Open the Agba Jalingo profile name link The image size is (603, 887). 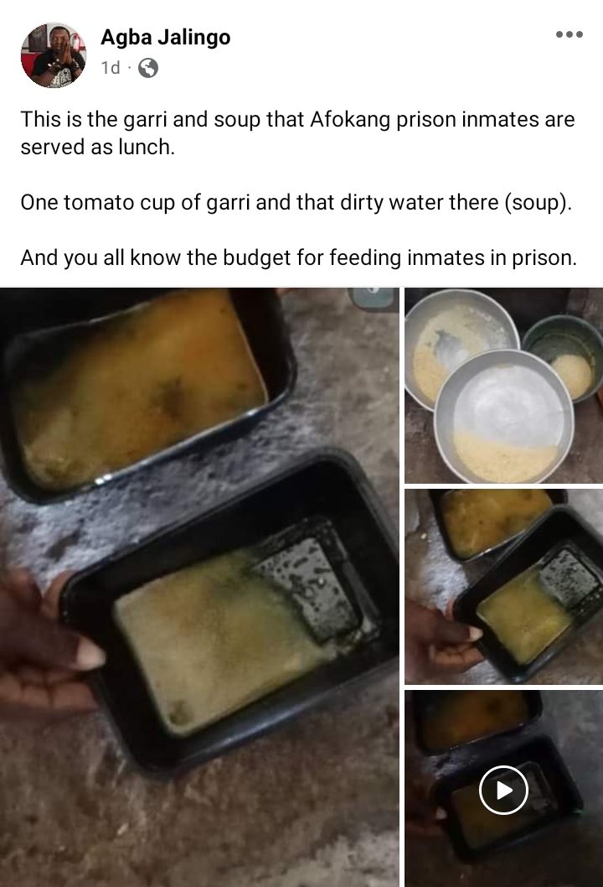click(166, 38)
